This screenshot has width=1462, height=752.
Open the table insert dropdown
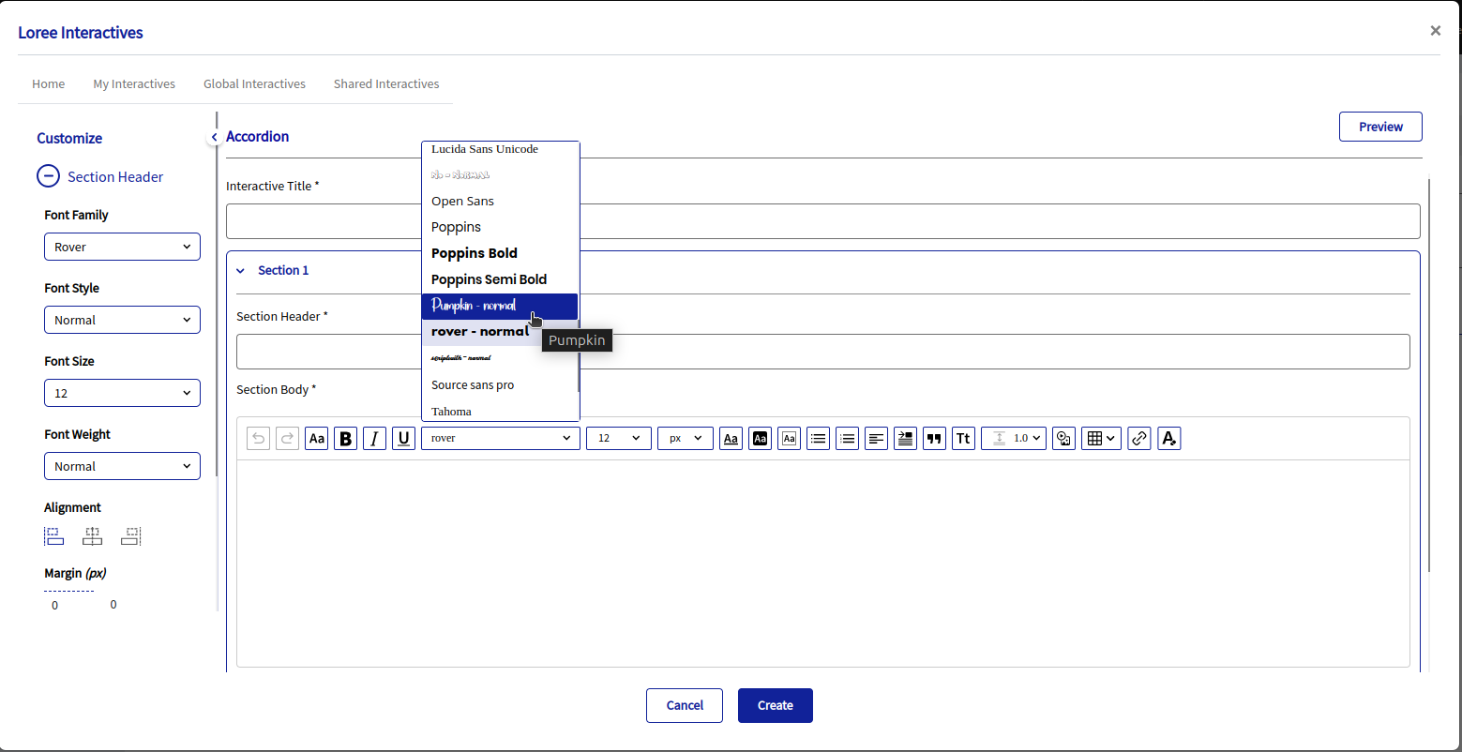[x=1102, y=438]
